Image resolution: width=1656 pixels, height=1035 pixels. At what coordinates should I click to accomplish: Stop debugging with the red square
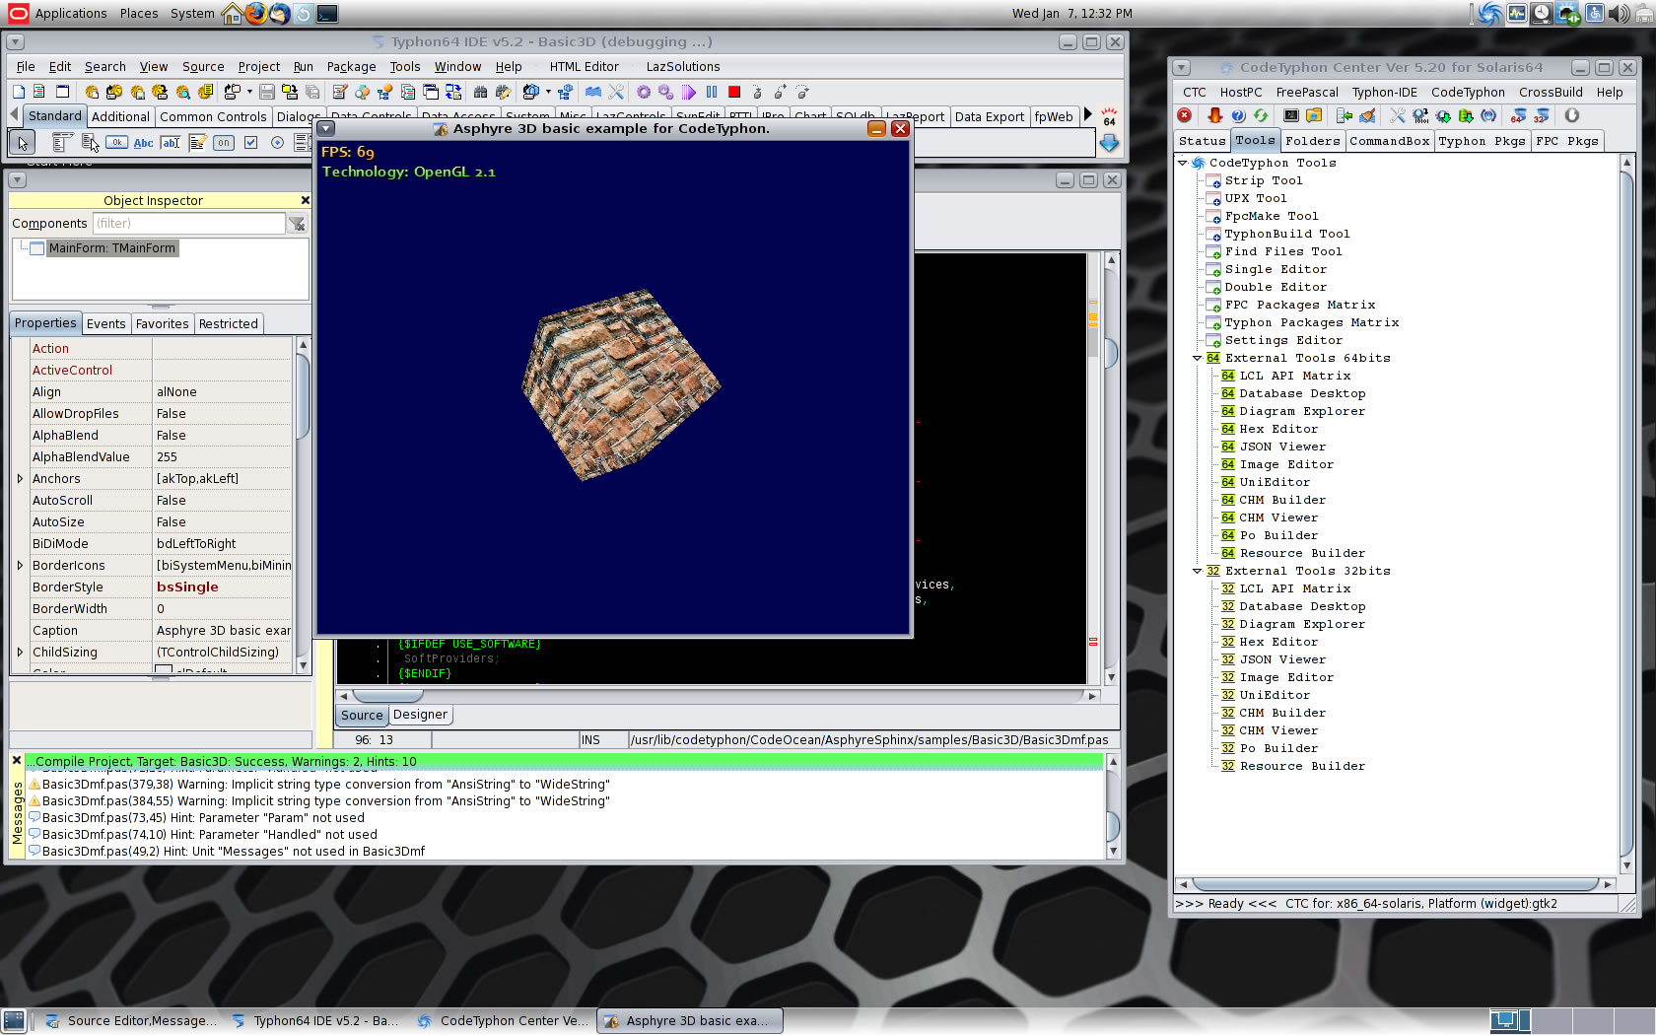click(734, 92)
